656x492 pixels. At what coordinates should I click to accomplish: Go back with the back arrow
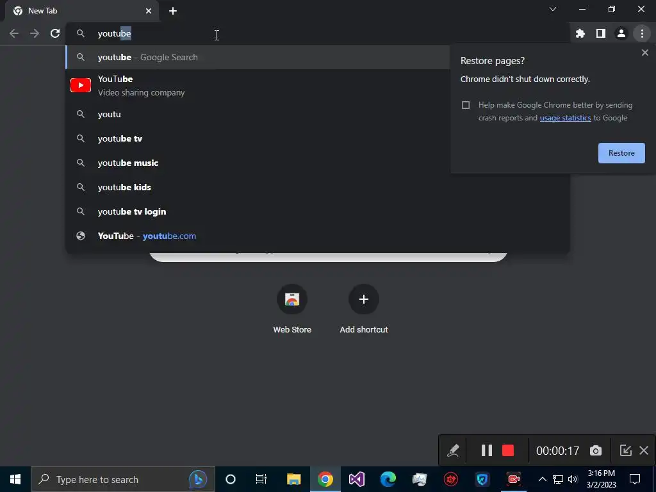14,33
